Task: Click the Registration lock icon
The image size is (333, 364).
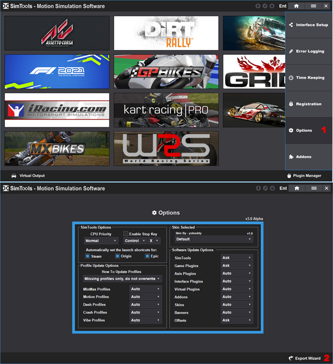Action: pos(291,104)
